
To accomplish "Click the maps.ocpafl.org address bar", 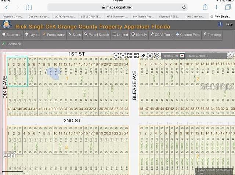I will [117, 7].
